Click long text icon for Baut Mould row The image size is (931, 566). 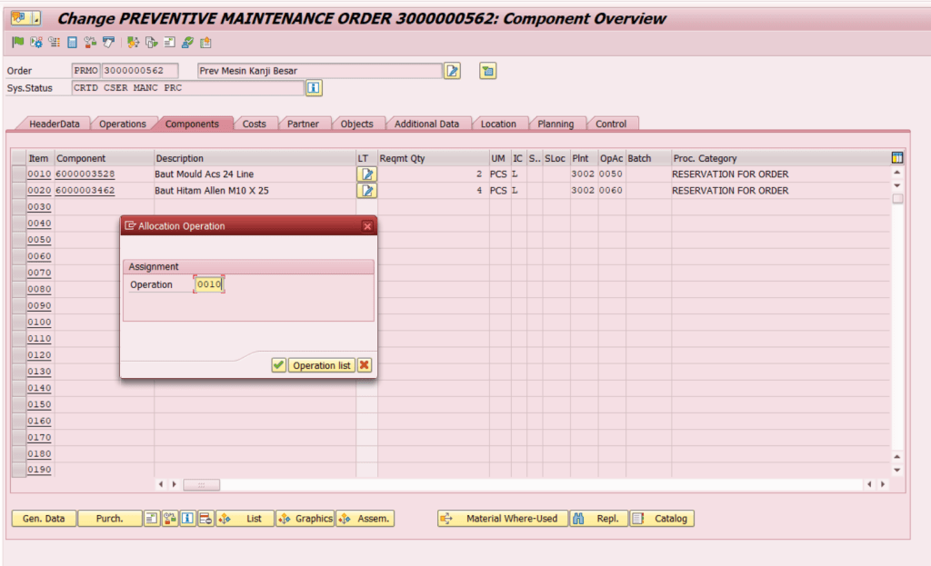tap(366, 174)
